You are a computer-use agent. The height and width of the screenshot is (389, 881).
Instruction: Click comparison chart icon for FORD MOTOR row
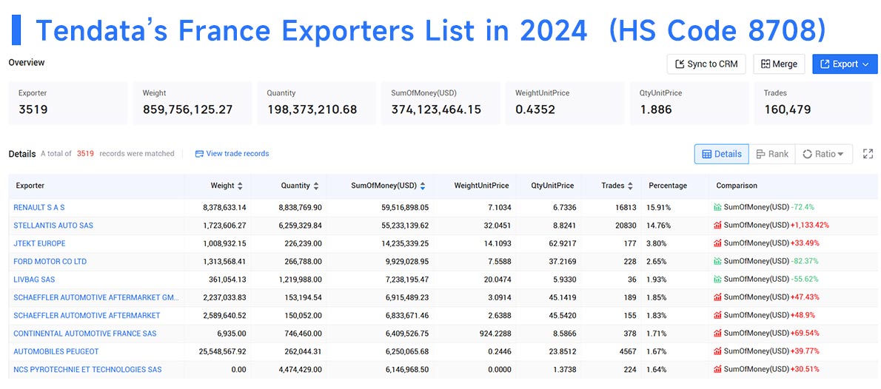tap(717, 261)
